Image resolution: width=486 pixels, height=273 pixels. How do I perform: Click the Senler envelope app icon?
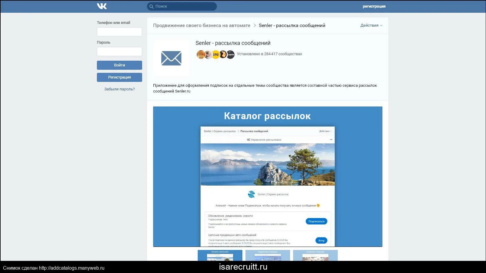(x=171, y=58)
